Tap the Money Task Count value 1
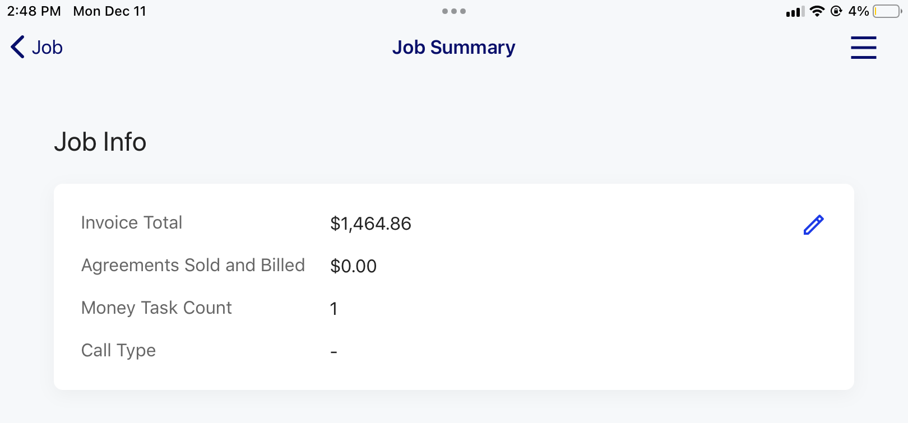908x423 pixels. pos(333,309)
